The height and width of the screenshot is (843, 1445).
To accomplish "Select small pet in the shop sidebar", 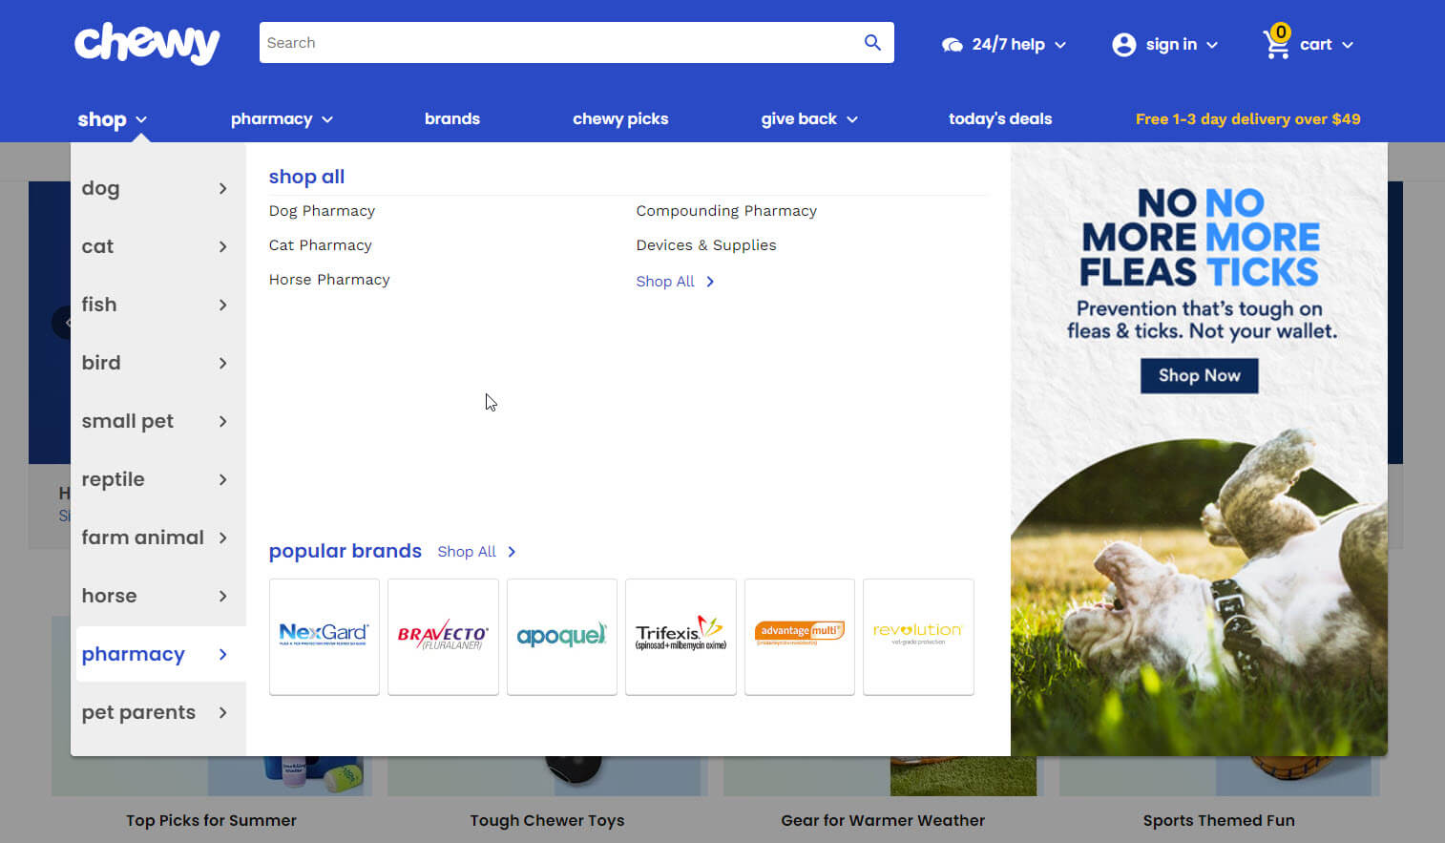I will coord(128,422).
